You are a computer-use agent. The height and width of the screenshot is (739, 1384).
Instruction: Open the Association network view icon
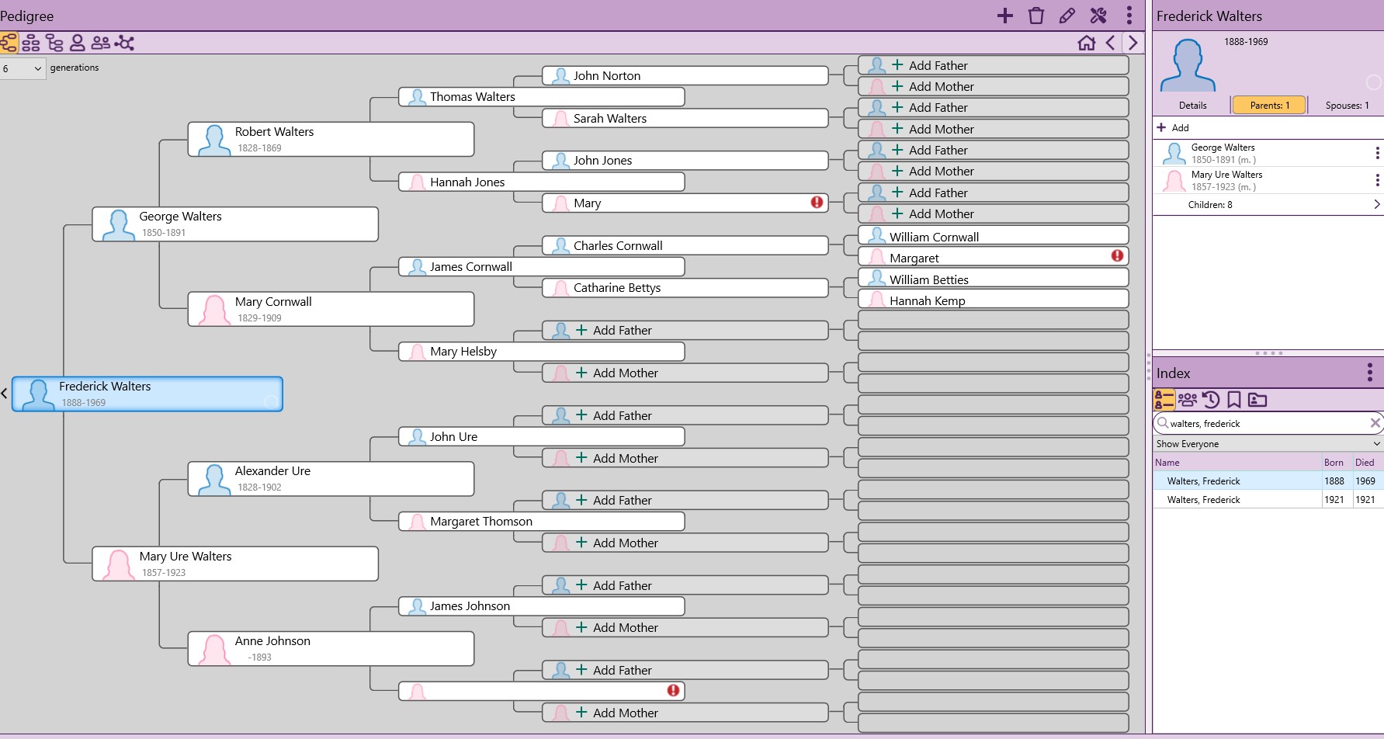click(124, 43)
